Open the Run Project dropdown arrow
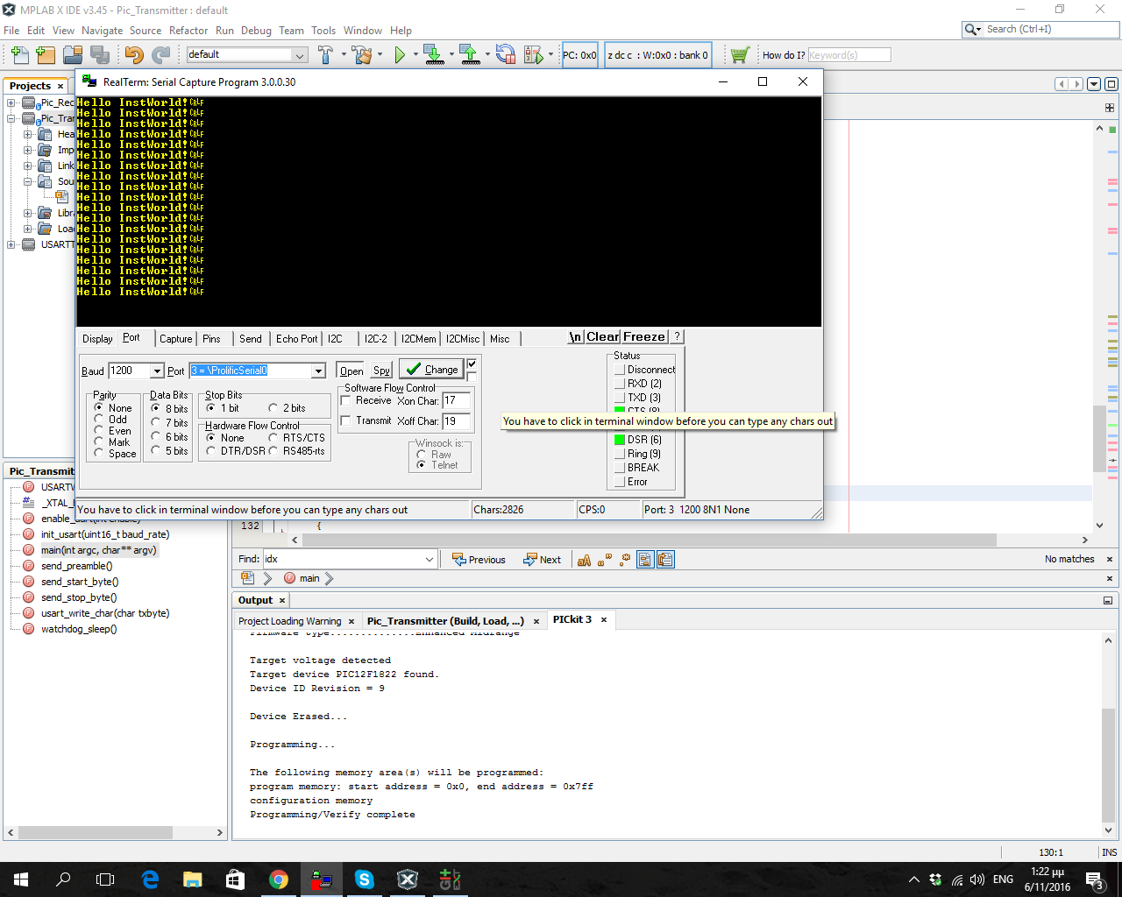 click(x=414, y=55)
